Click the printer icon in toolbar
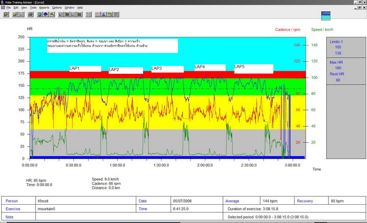This screenshot has height=223, width=367. (x=29, y=14)
